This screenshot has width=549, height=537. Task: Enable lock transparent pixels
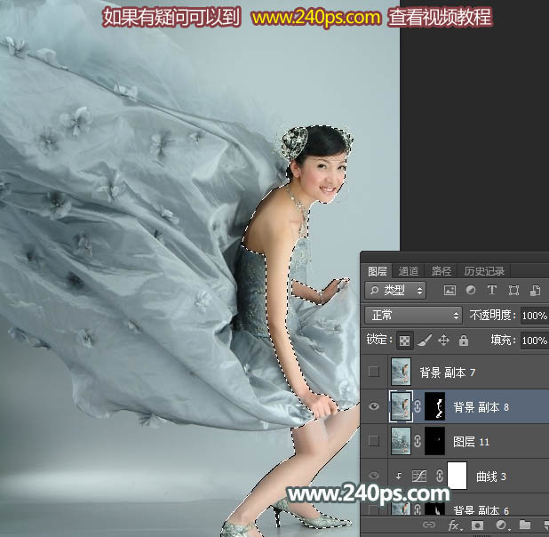tap(404, 340)
